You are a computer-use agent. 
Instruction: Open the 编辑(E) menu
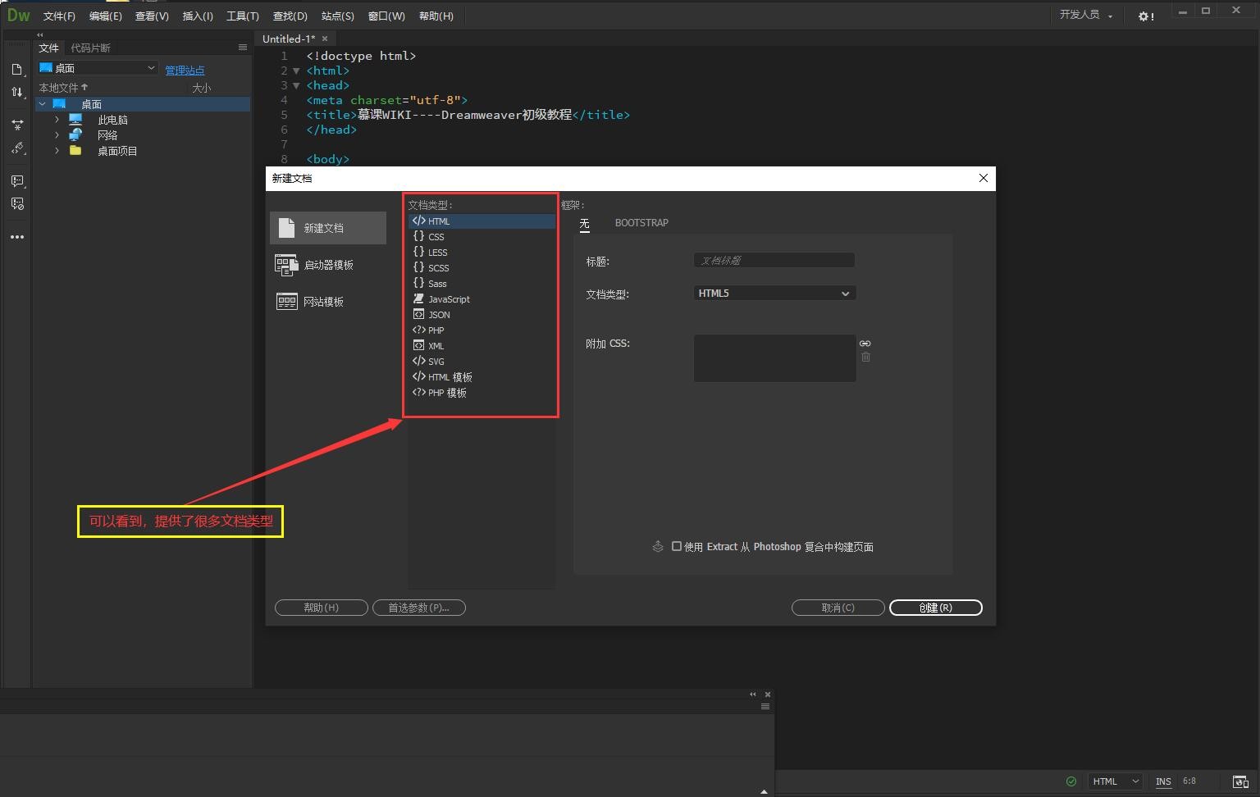point(105,16)
